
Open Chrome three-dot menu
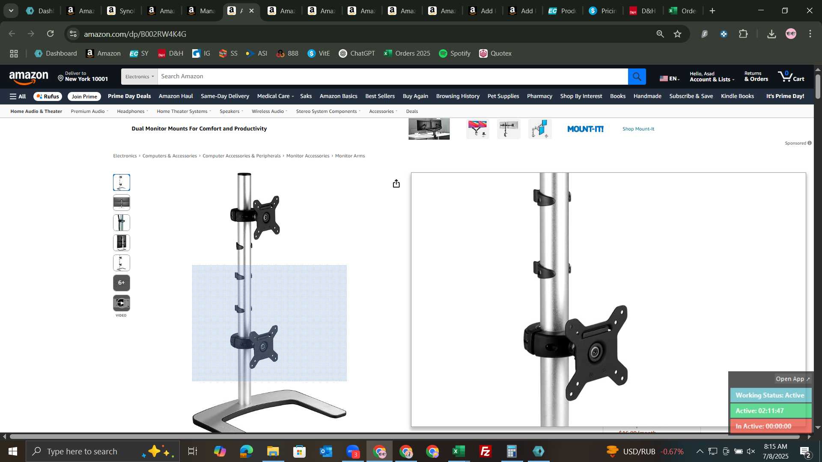pos(810,34)
